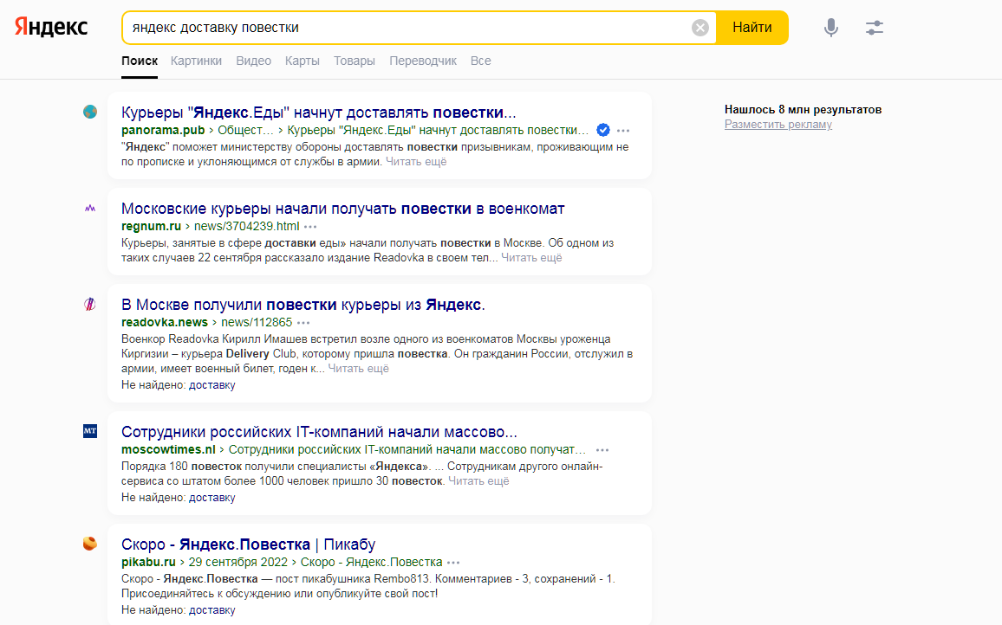Click pikabu.ru domain link
This screenshot has height=625, width=1002.
(x=148, y=562)
